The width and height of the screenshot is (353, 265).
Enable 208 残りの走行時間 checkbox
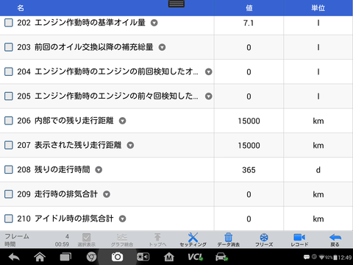point(9,169)
